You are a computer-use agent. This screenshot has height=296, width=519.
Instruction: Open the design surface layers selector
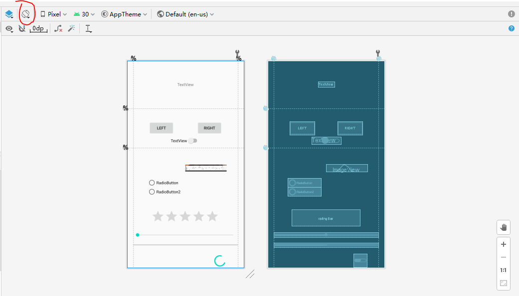point(9,14)
